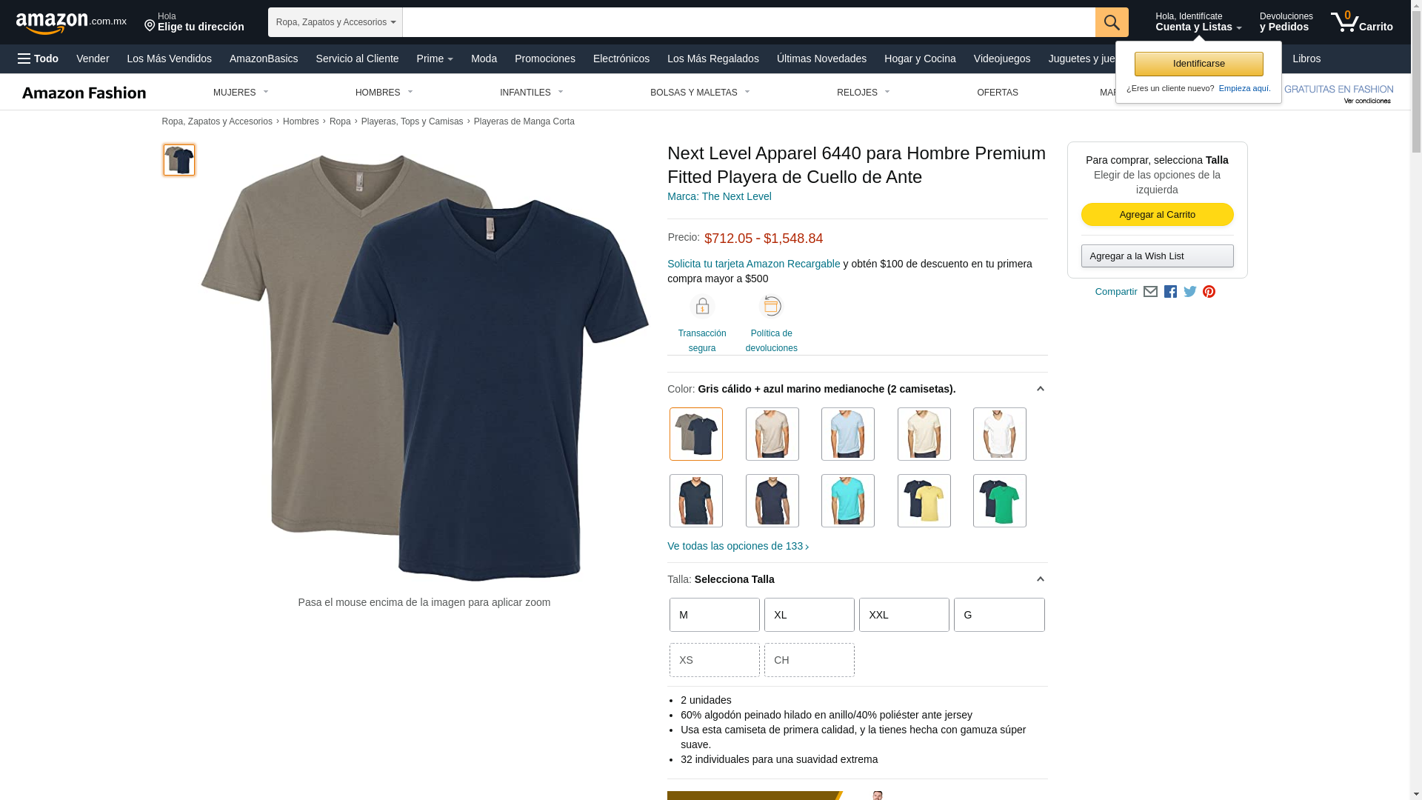Select size M option

click(715, 615)
